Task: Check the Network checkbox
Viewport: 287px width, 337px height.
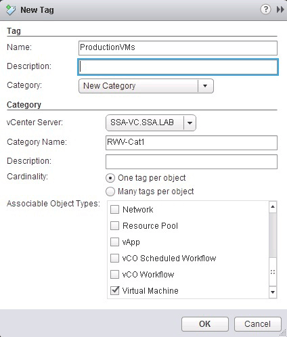Action: tap(114, 210)
